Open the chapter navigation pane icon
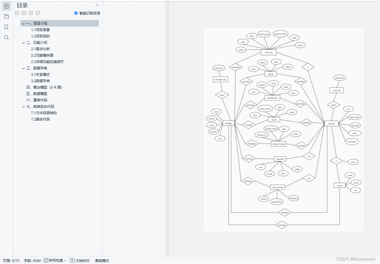Screen dimensions: 380x264 coord(6,17)
